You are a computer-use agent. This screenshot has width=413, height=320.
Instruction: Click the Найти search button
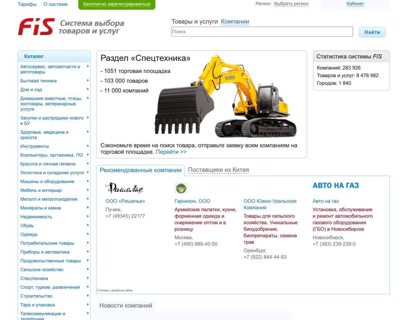[372, 32]
